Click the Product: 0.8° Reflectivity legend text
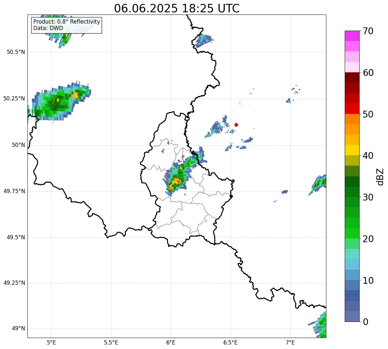The image size is (388, 349). [66, 22]
